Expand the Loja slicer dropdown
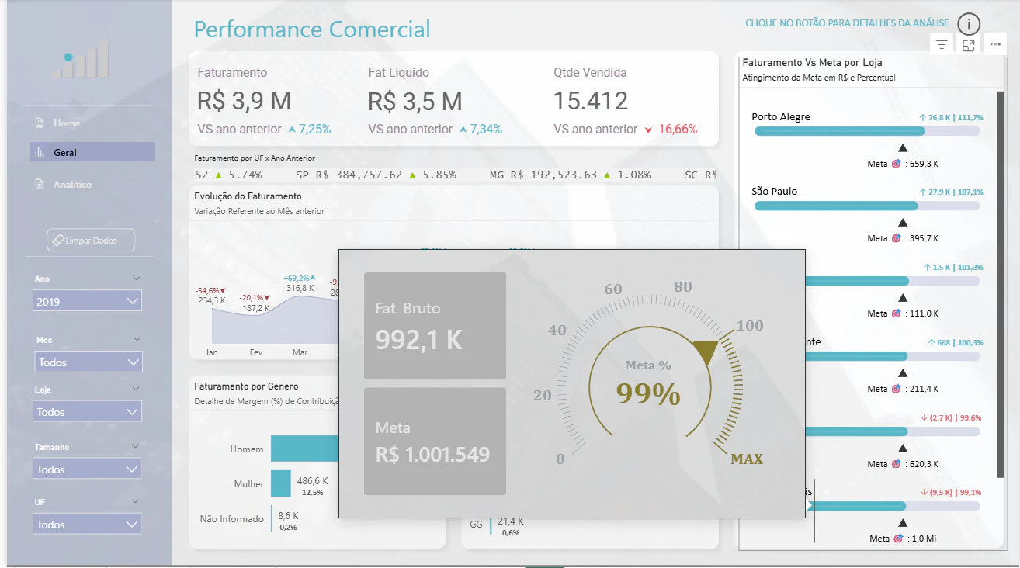The height and width of the screenshot is (568, 1020). click(x=88, y=411)
